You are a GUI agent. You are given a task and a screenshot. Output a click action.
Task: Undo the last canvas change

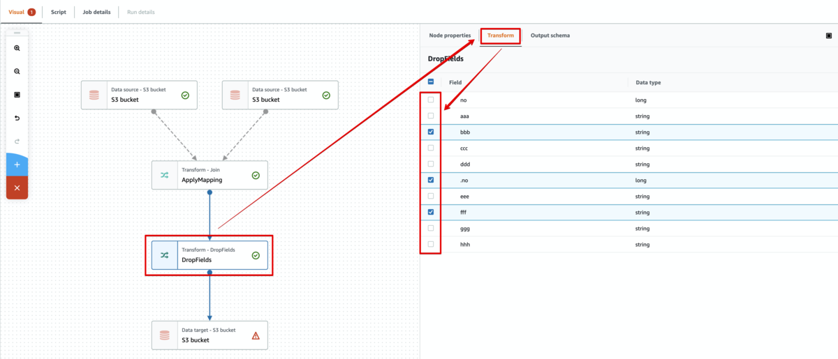click(17, 118)
